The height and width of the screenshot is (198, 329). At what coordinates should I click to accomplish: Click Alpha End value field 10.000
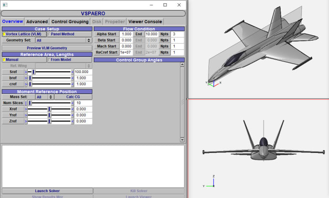(x=151, y=34)
